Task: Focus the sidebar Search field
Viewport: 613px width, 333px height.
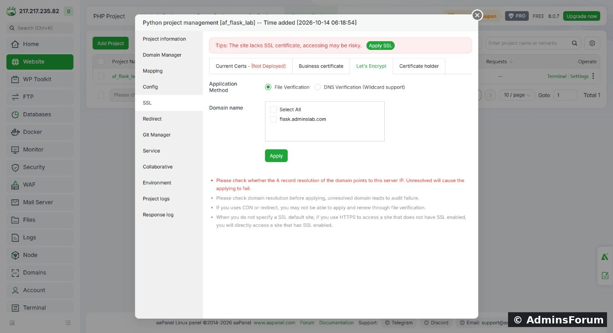Action: (x=40, y=28)
